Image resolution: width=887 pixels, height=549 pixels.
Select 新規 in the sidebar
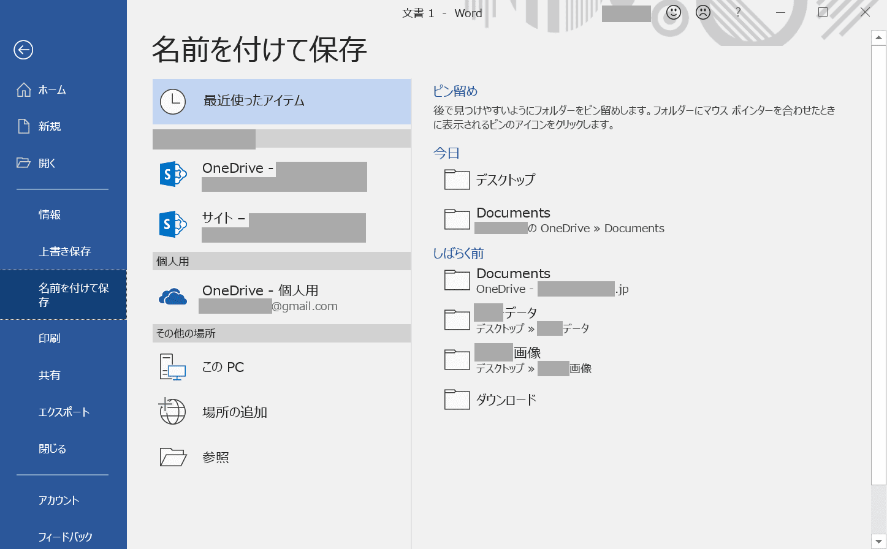tap(63, 126)
